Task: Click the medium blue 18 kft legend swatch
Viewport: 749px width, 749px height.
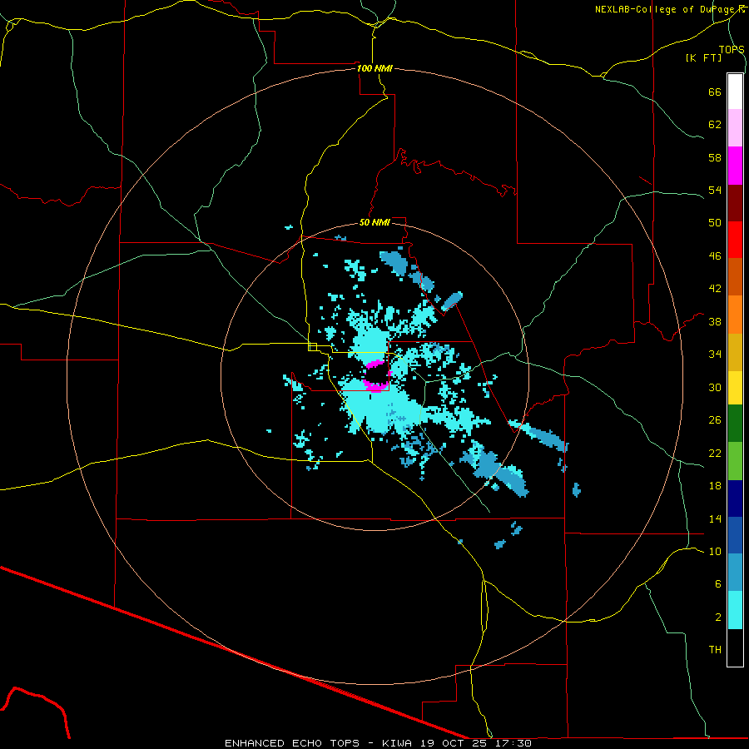Action: point(735,535)
